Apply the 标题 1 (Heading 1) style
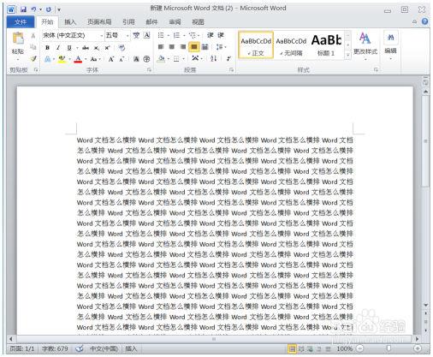The image size is (433, 357). tap(326, 45)
